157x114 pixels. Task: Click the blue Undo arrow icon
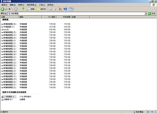click(x=65, y=9)
